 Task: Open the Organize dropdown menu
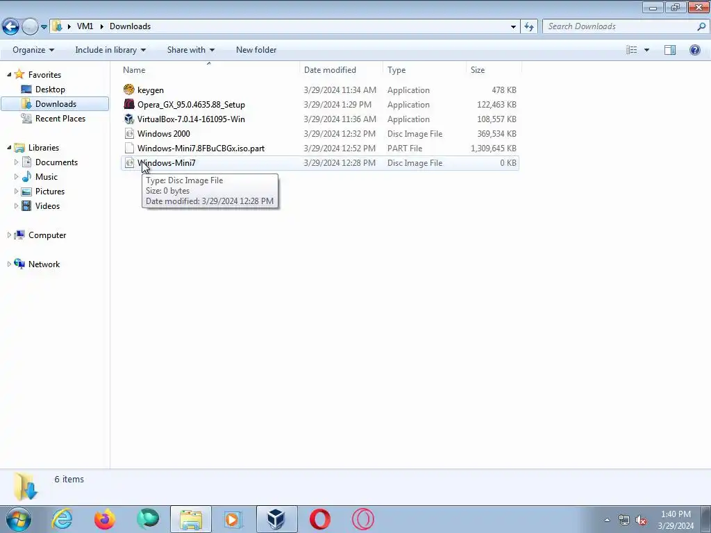[33, 50]
